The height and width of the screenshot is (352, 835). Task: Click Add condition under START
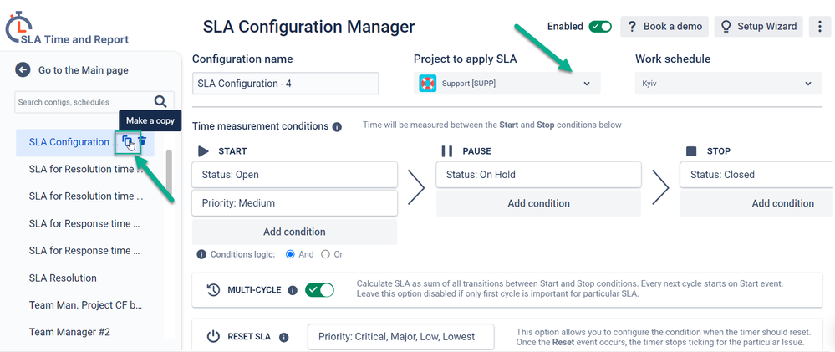[x=294, y=232]
